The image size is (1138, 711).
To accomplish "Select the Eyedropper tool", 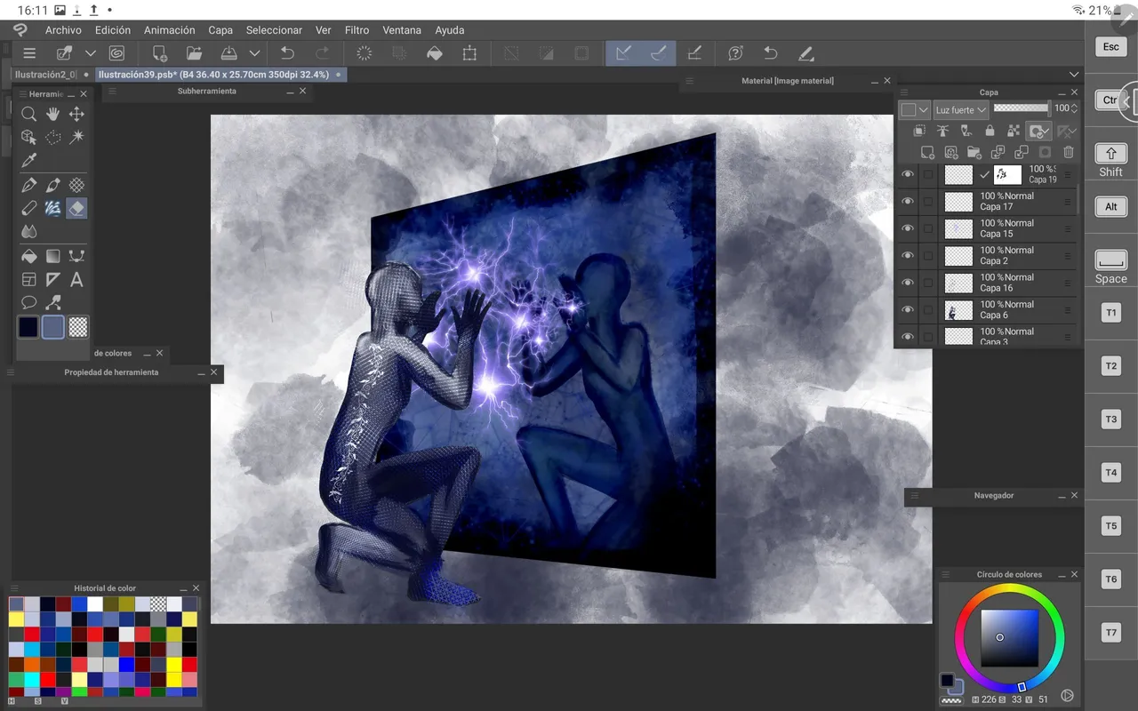I will [28, 161].
